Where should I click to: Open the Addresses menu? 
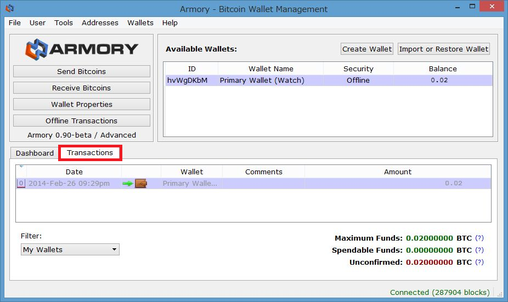100,22
